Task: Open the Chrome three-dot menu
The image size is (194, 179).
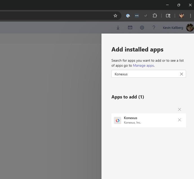Action: click(190, 16)
